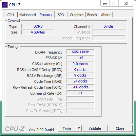This screenshot has width=136, height=136.
Task: Expand the Tools dropdown arrow
Action: [x=79, y=128]
